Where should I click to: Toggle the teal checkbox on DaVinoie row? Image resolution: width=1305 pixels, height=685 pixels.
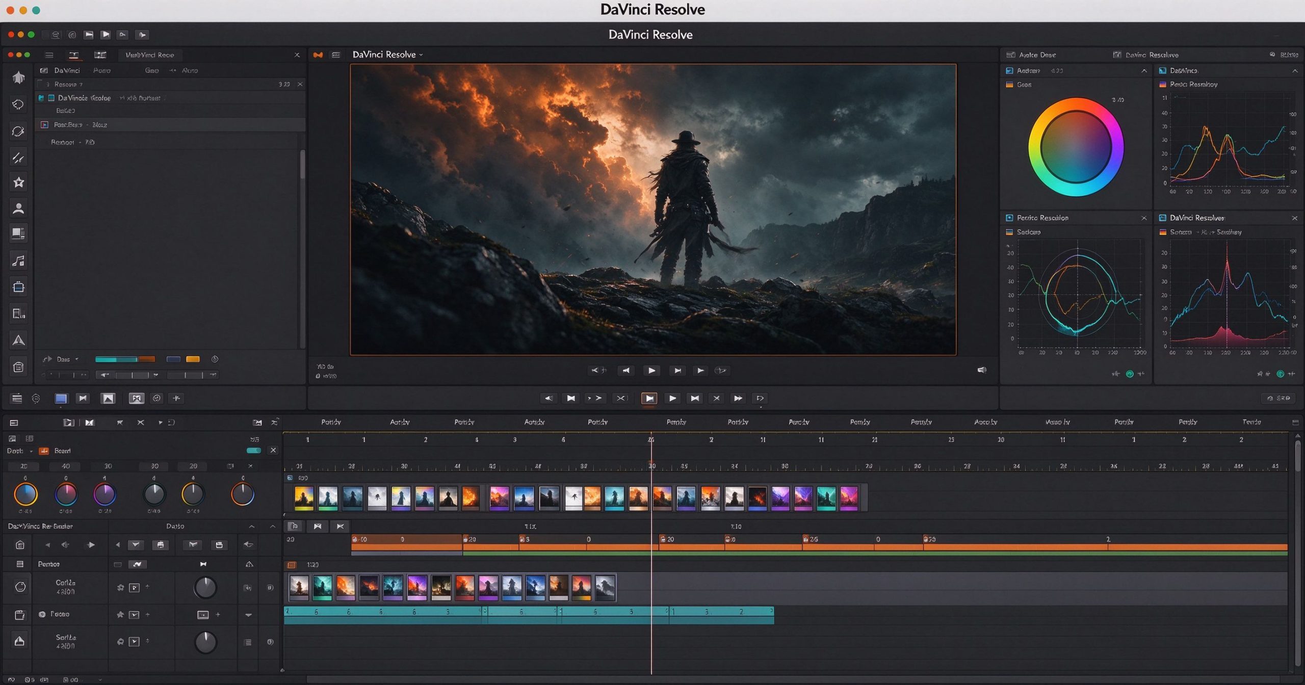coord(51,98)
